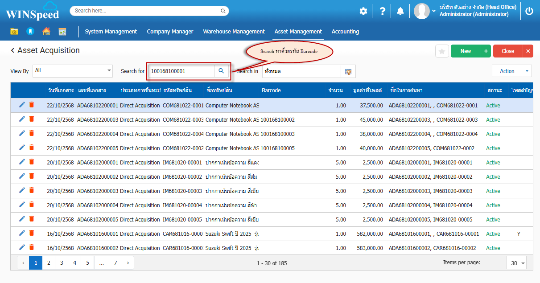Open the notifications bell
The width and height of the screenshot is (540, 283).
pos(400,11)
